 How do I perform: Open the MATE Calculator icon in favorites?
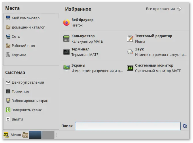point(67,39)
